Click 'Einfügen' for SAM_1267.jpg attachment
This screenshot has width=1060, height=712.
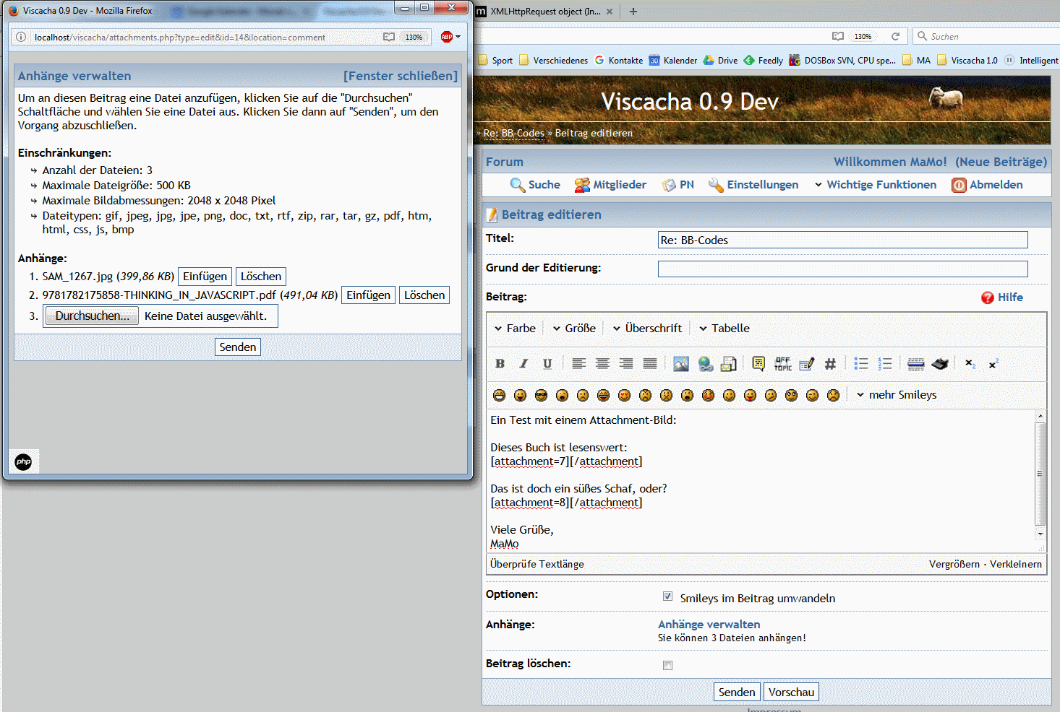(x=205, y=277)
